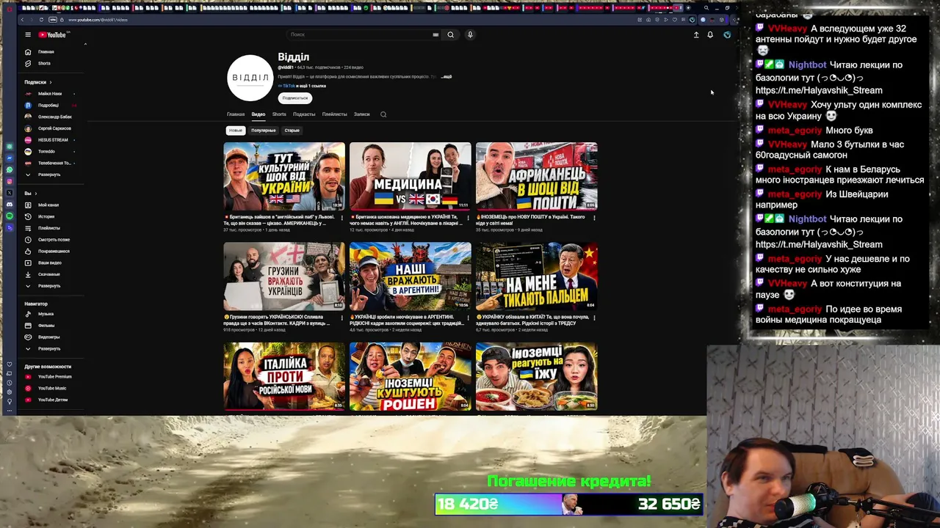The image size is (940, 528).
Task: Open Скачанные downloads in sidebar
Action: (x=49, y=274)
